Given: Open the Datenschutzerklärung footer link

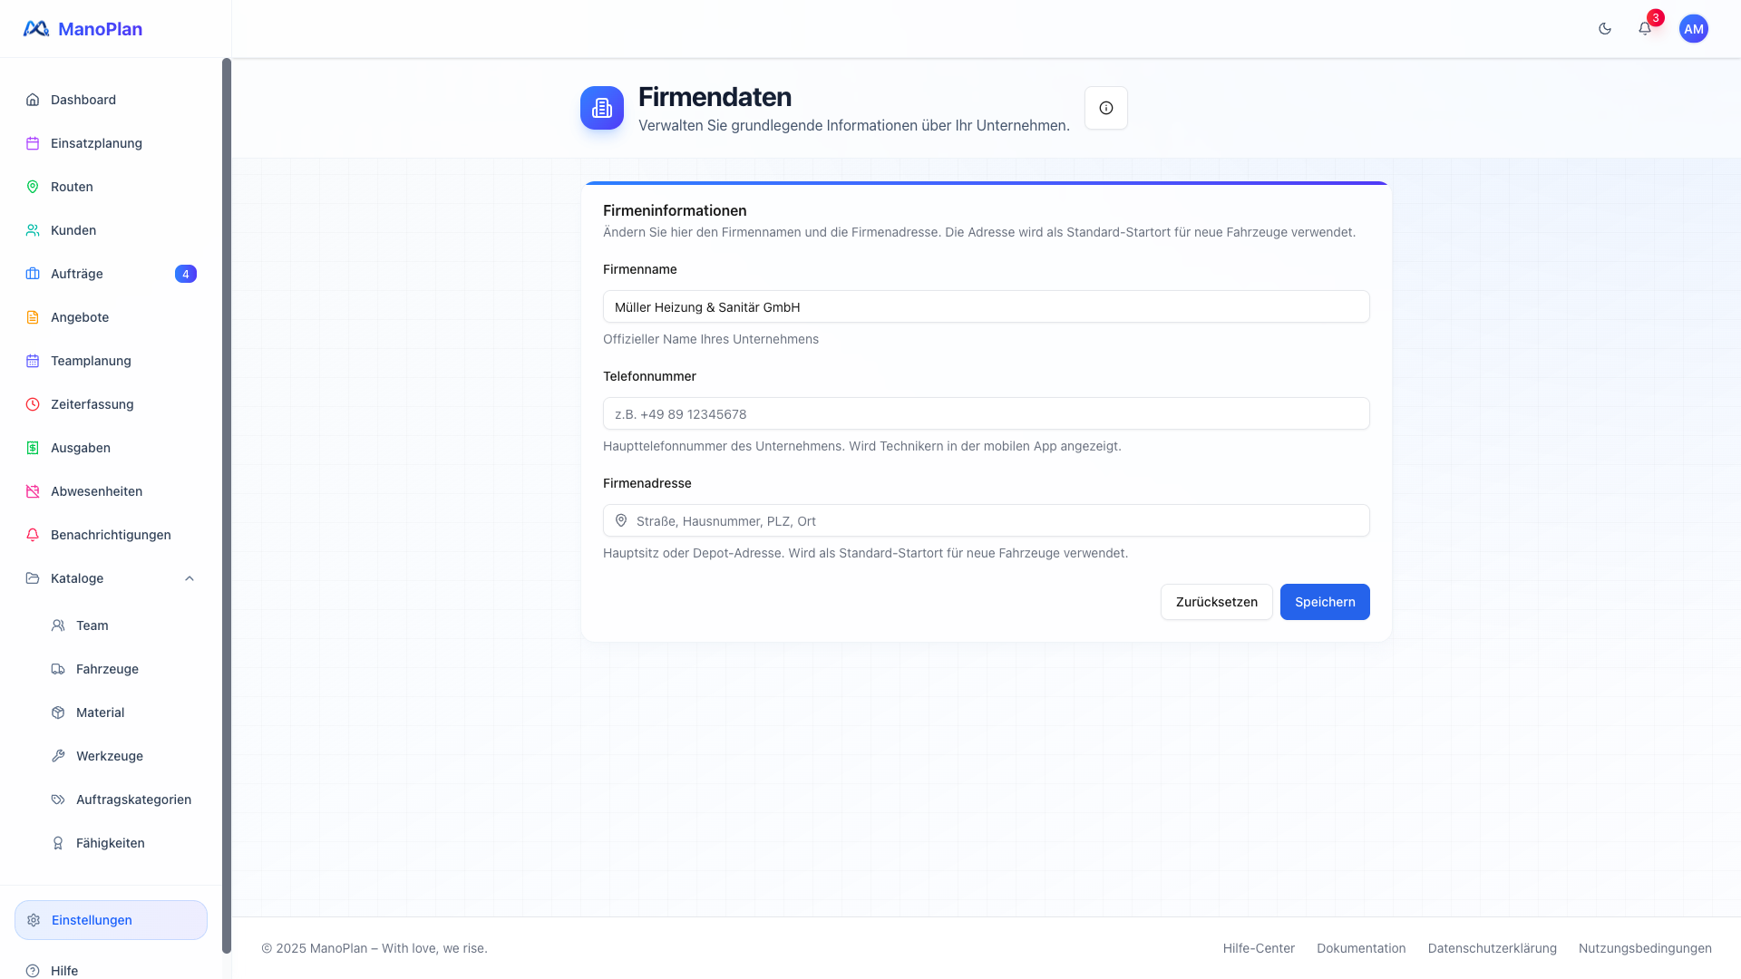Looking at the screenshot, I should click(1492, 948).
